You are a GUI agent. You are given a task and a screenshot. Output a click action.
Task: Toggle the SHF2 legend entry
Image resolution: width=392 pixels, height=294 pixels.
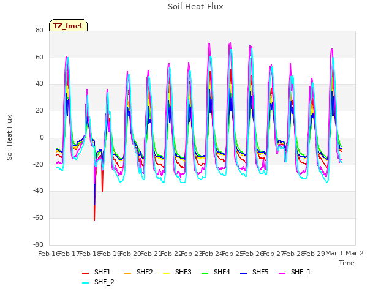click(138, 272)
